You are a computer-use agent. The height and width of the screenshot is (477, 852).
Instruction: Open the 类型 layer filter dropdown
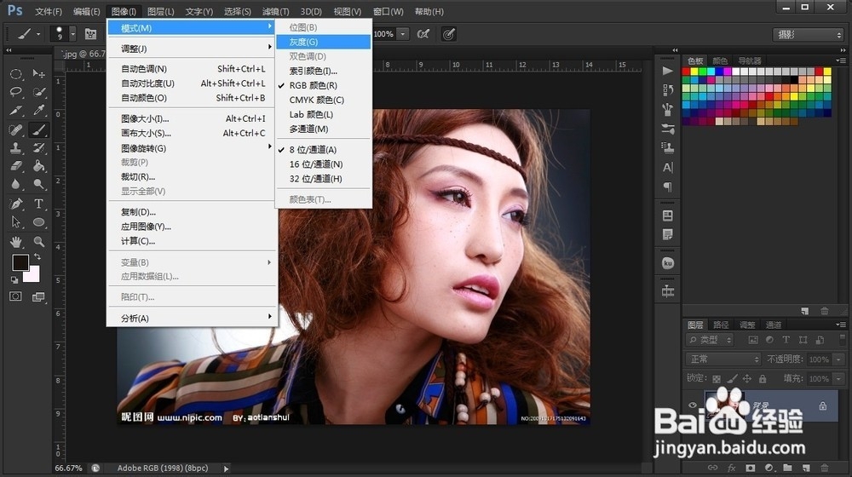click(x=710, y=340)
